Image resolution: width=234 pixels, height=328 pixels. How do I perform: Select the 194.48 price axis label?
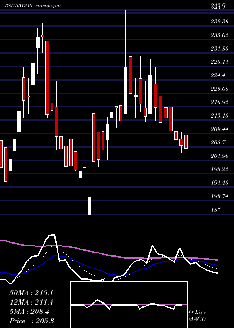point(219,183)
